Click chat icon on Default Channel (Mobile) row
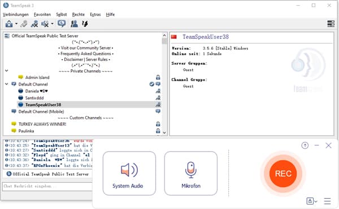Image resolution: width=339 pixels, height=209 pixels. pyautogui.click(x=158, y=112)
